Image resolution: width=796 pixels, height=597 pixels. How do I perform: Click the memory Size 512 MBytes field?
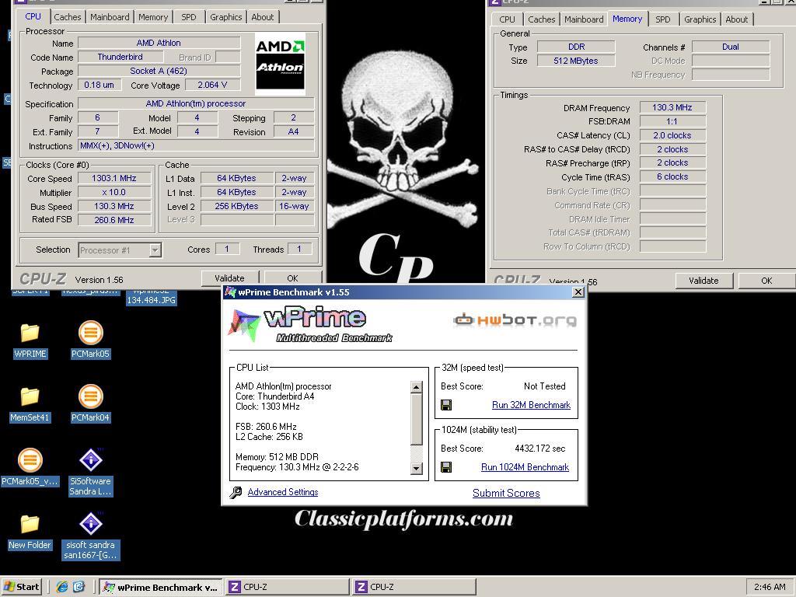tap(576, 61)
